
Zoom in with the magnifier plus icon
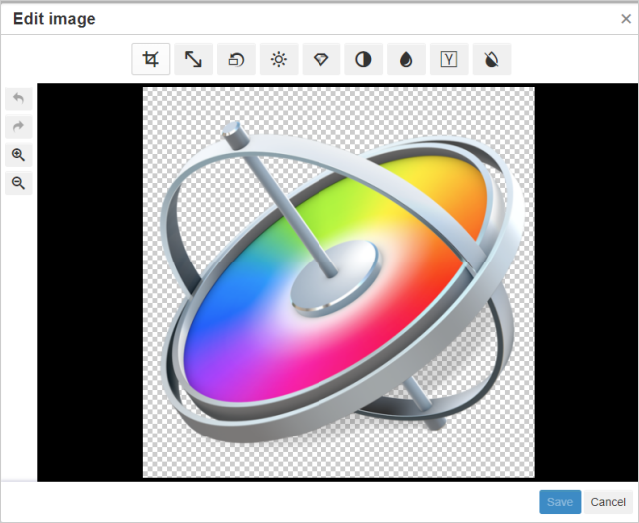click(x=18, y=155)
